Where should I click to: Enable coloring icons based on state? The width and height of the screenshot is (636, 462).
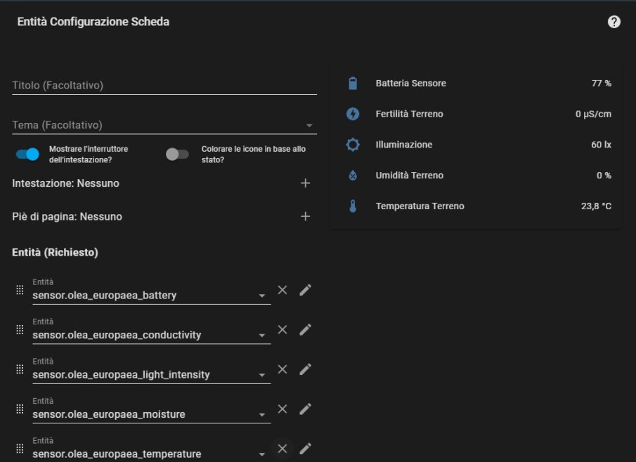point(177,154)
